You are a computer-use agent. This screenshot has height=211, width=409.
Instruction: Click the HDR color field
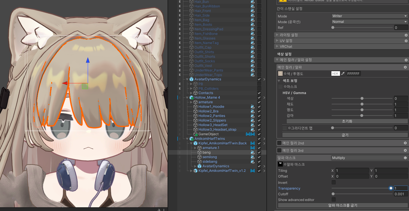pos(335,73)
